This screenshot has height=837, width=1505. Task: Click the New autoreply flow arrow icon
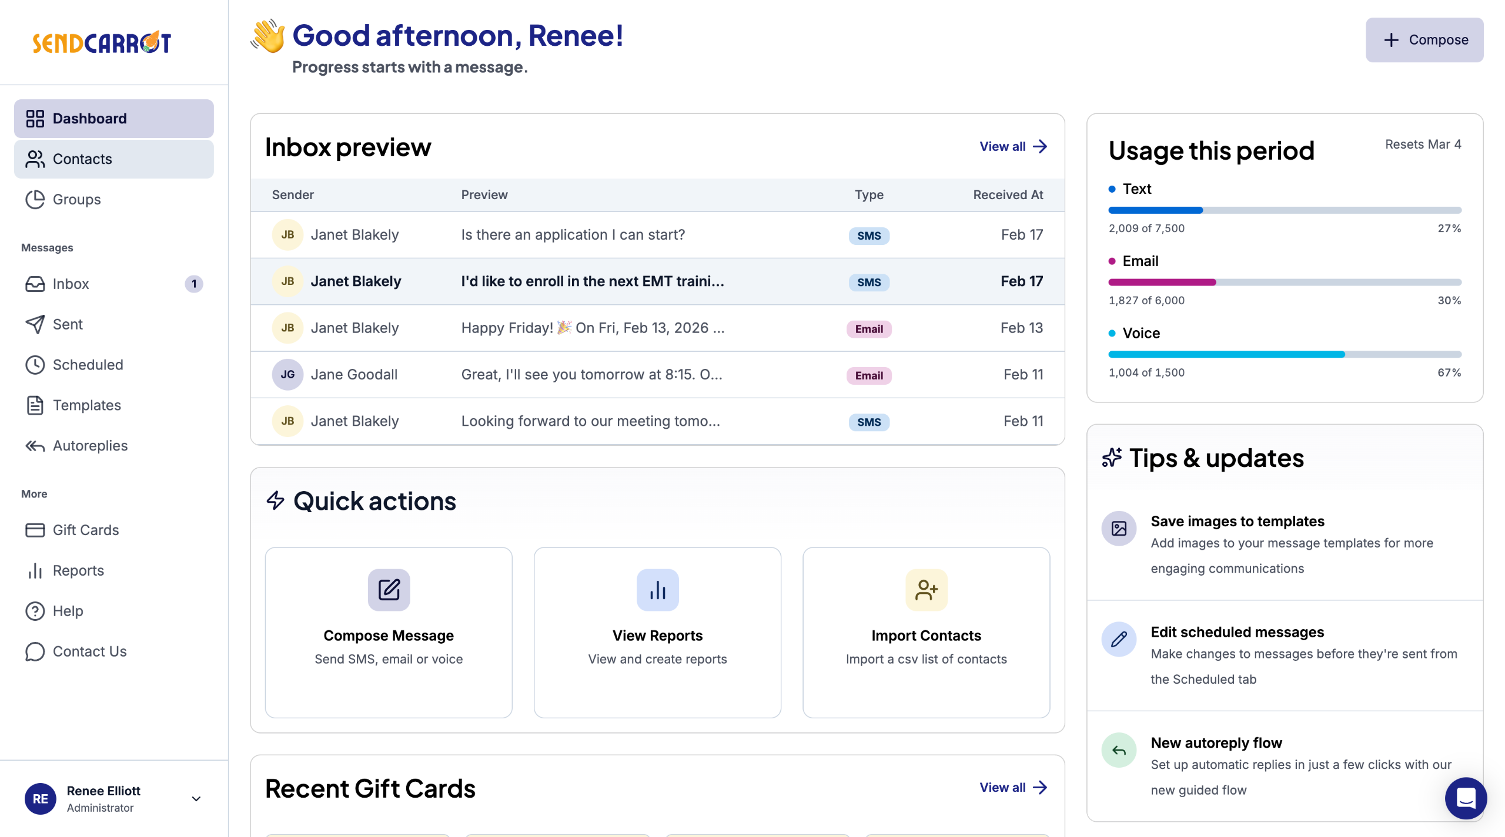point(1119,750)
